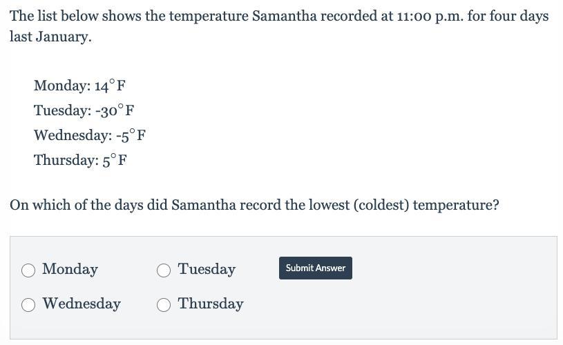Click empty space in the gray answer panel
Viewport: 563px width, 345px height.
[x=449, y=304]
